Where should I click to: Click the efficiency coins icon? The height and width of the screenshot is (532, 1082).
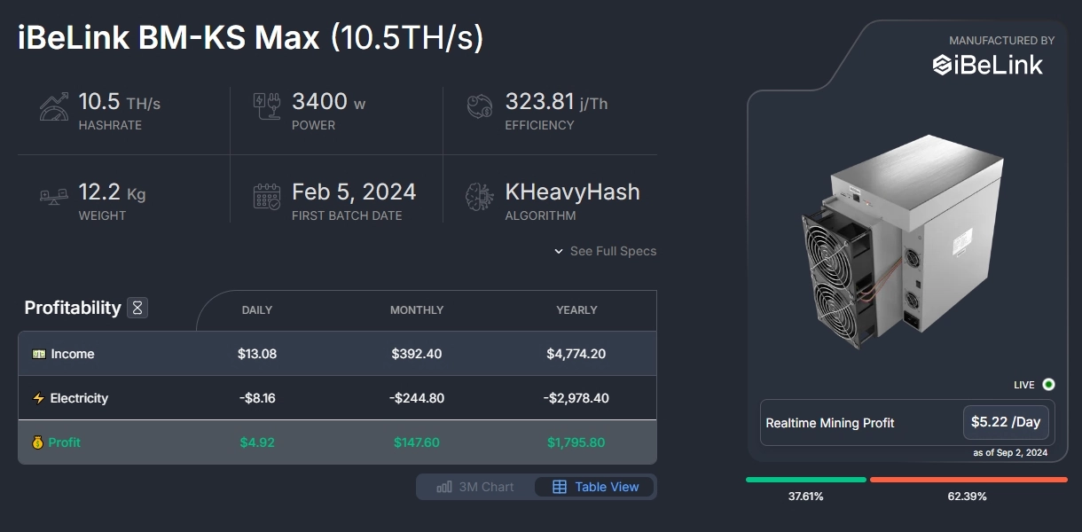tap(481, 106)
